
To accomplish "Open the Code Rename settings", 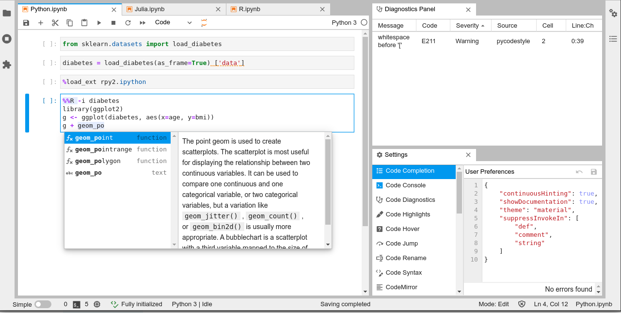I will coord(414,258).
